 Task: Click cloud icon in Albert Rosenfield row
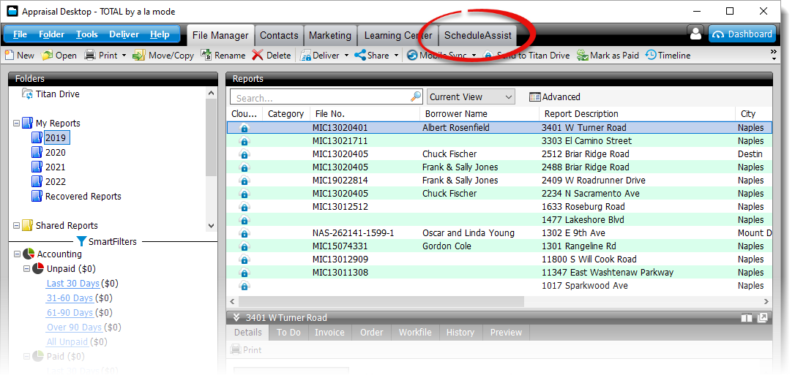(x=245, y=128)
